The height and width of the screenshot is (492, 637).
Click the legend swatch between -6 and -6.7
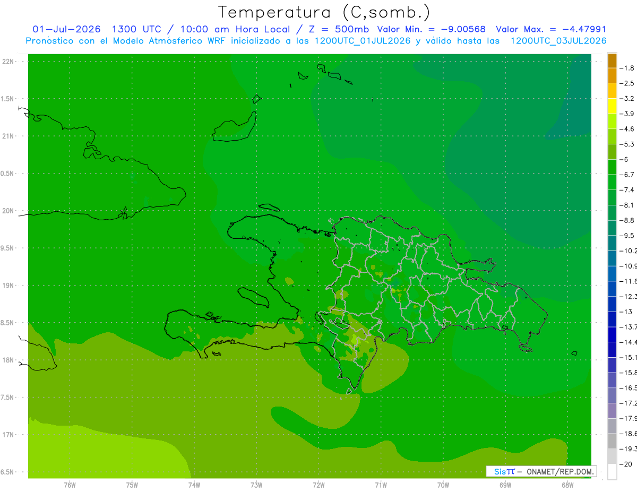(612, 167)
